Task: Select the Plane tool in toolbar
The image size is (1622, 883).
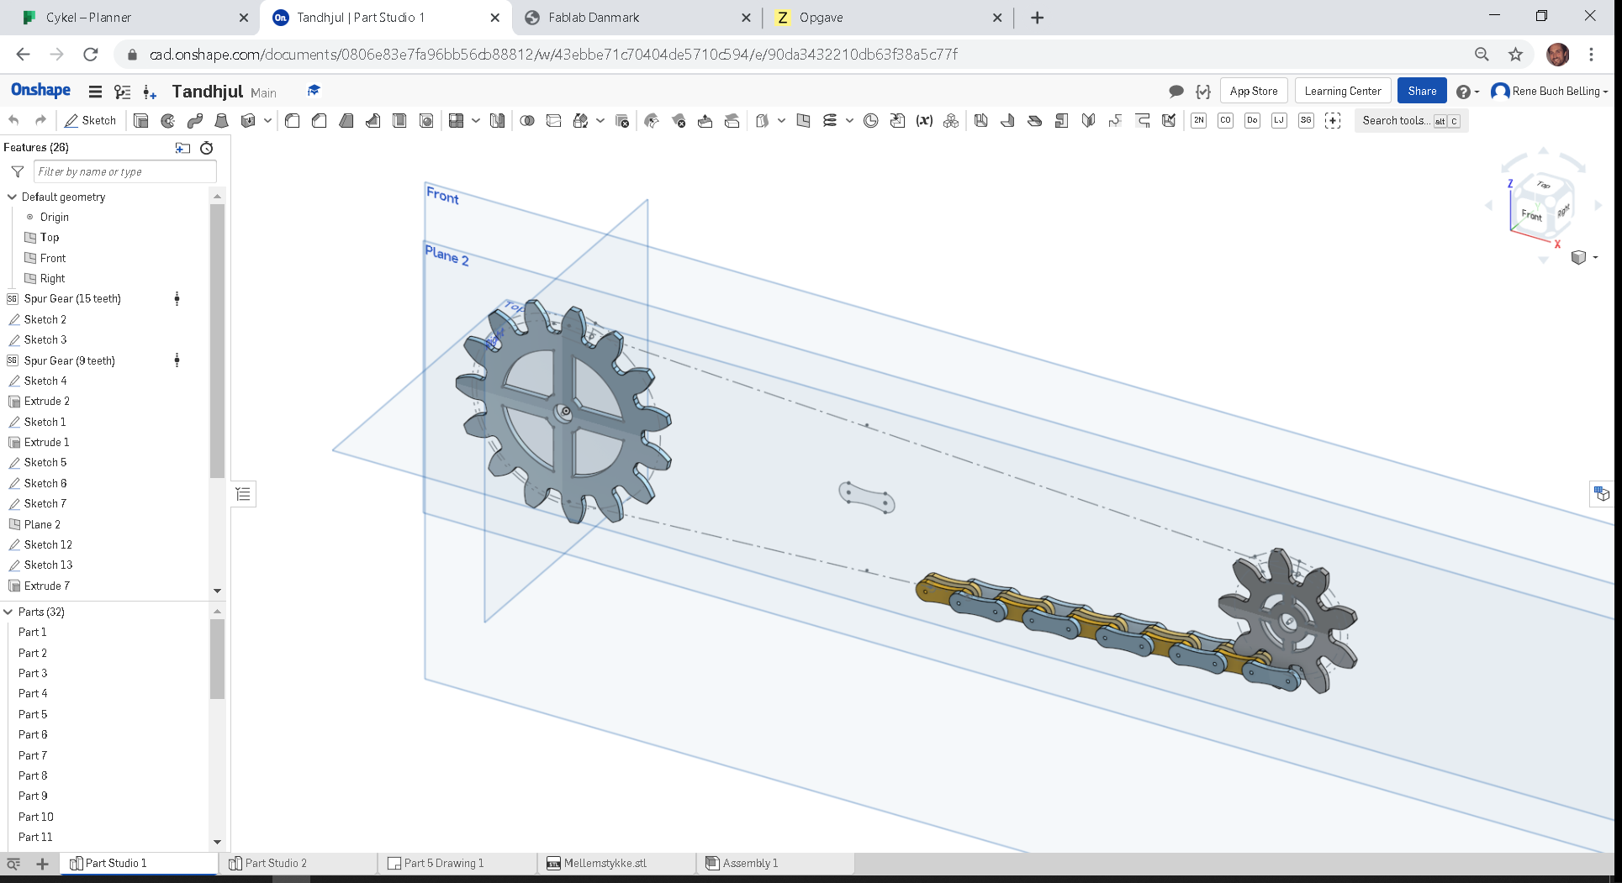Action: (x=803, y=121)
